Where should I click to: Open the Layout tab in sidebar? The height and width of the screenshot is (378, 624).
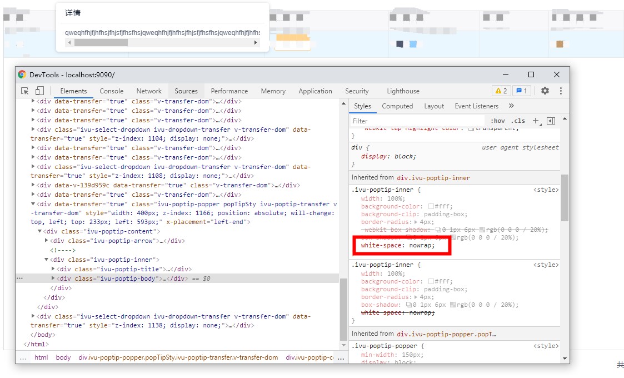434,106
